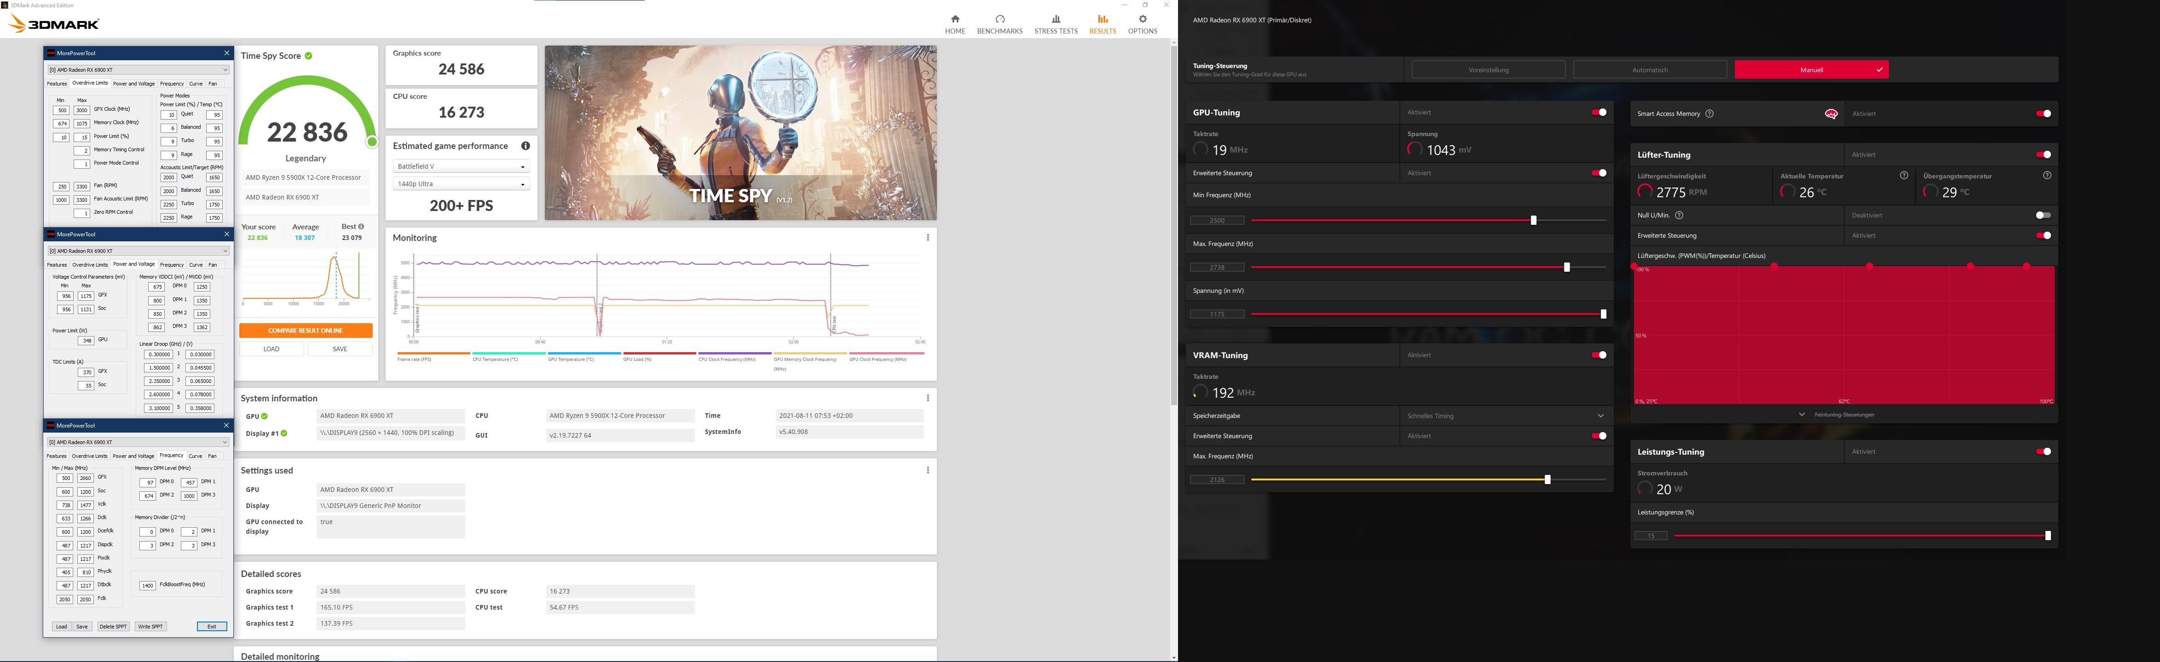Click the Min Frequenz slider handle

[x=1534, y=220]
